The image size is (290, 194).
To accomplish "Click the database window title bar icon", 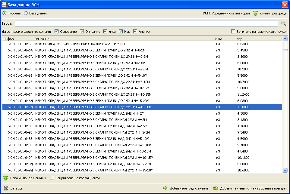I will click(x=4, y=5).
